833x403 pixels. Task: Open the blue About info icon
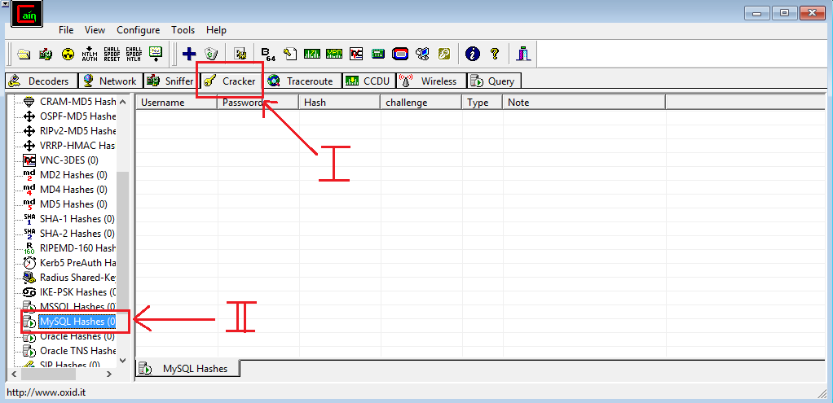[x=472, y=54]
